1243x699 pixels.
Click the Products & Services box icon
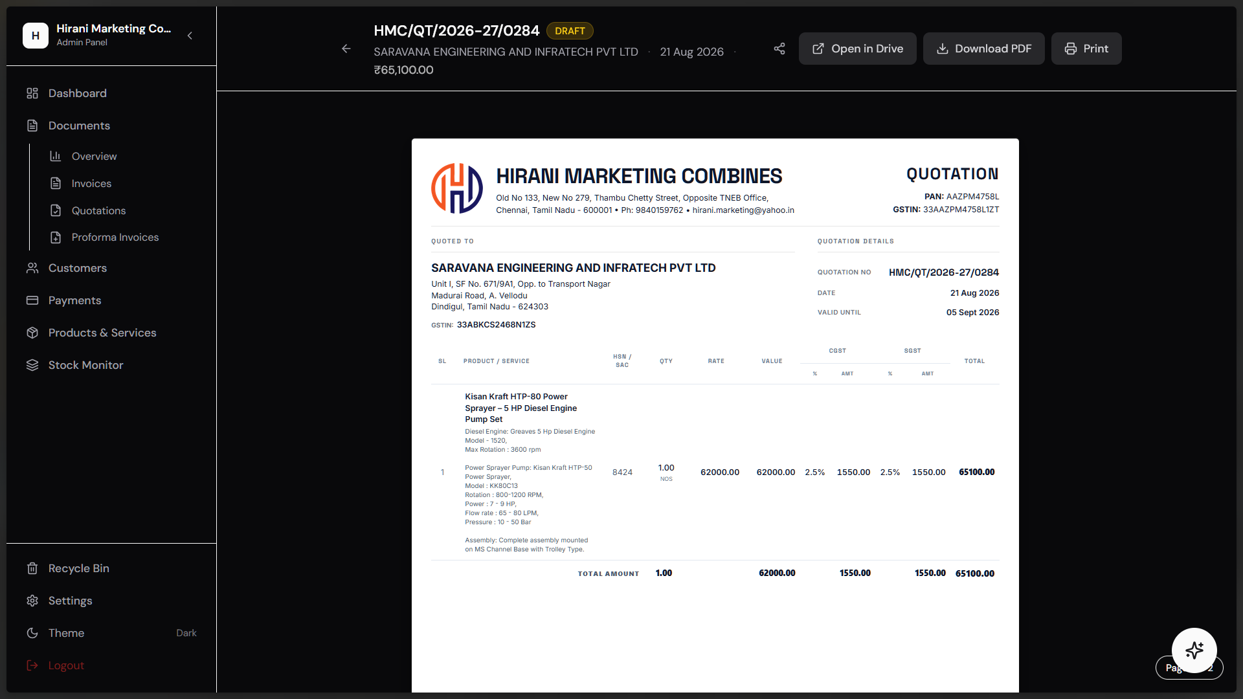coord(32,333)
